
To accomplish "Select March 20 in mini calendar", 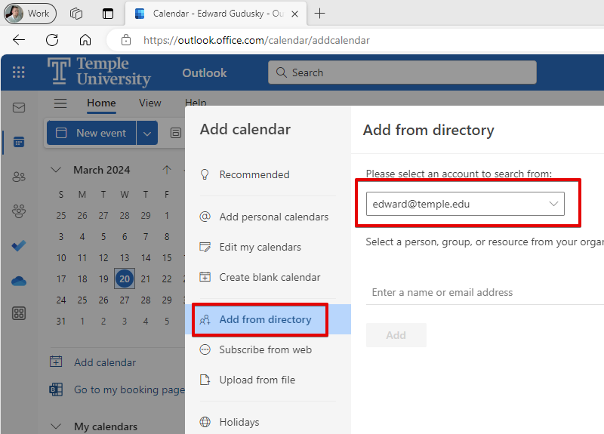I will [x=125, y=279].
